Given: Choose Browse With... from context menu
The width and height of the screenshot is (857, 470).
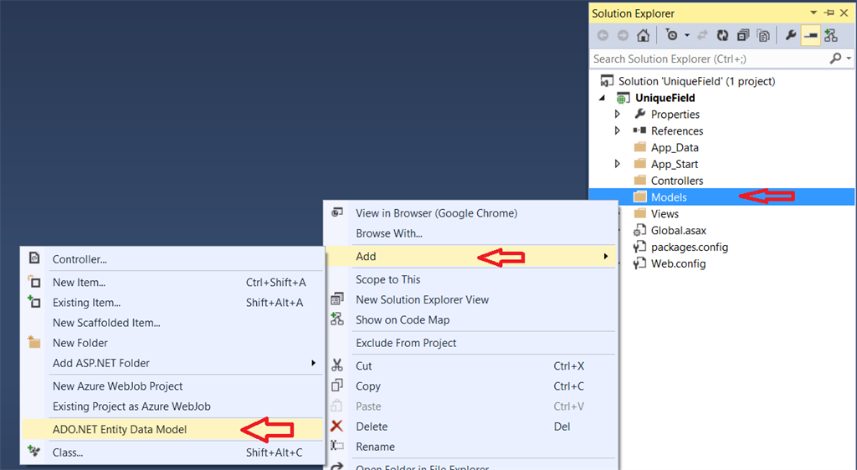Looking at the screenshot, I should [x=389, y=233].
